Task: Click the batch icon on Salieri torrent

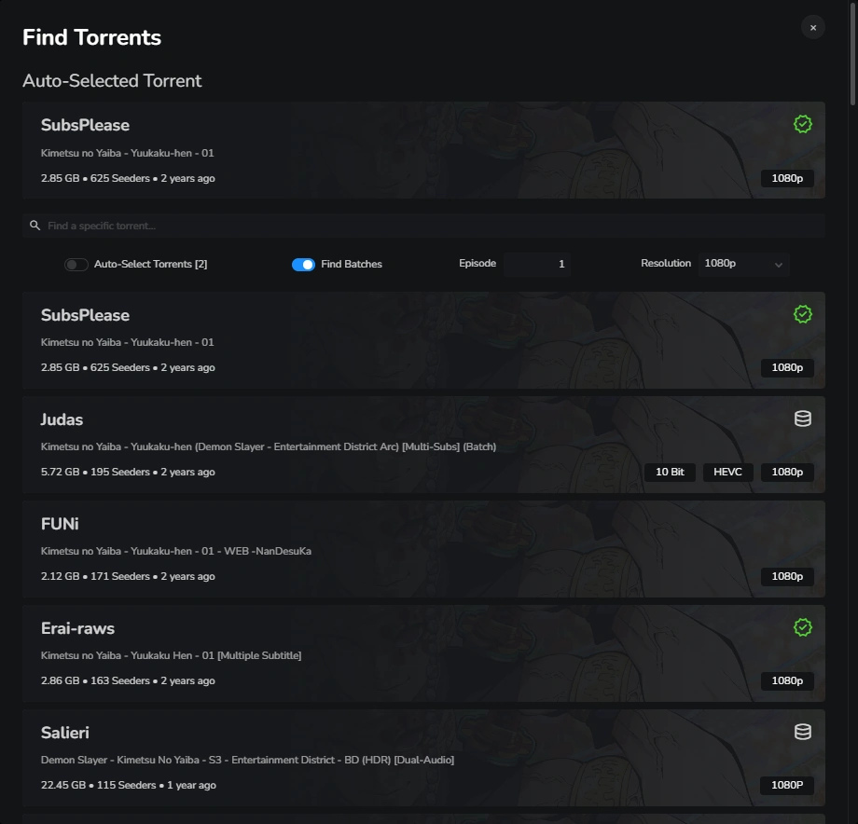Action: pyautogui.click(x=802, y=732)
